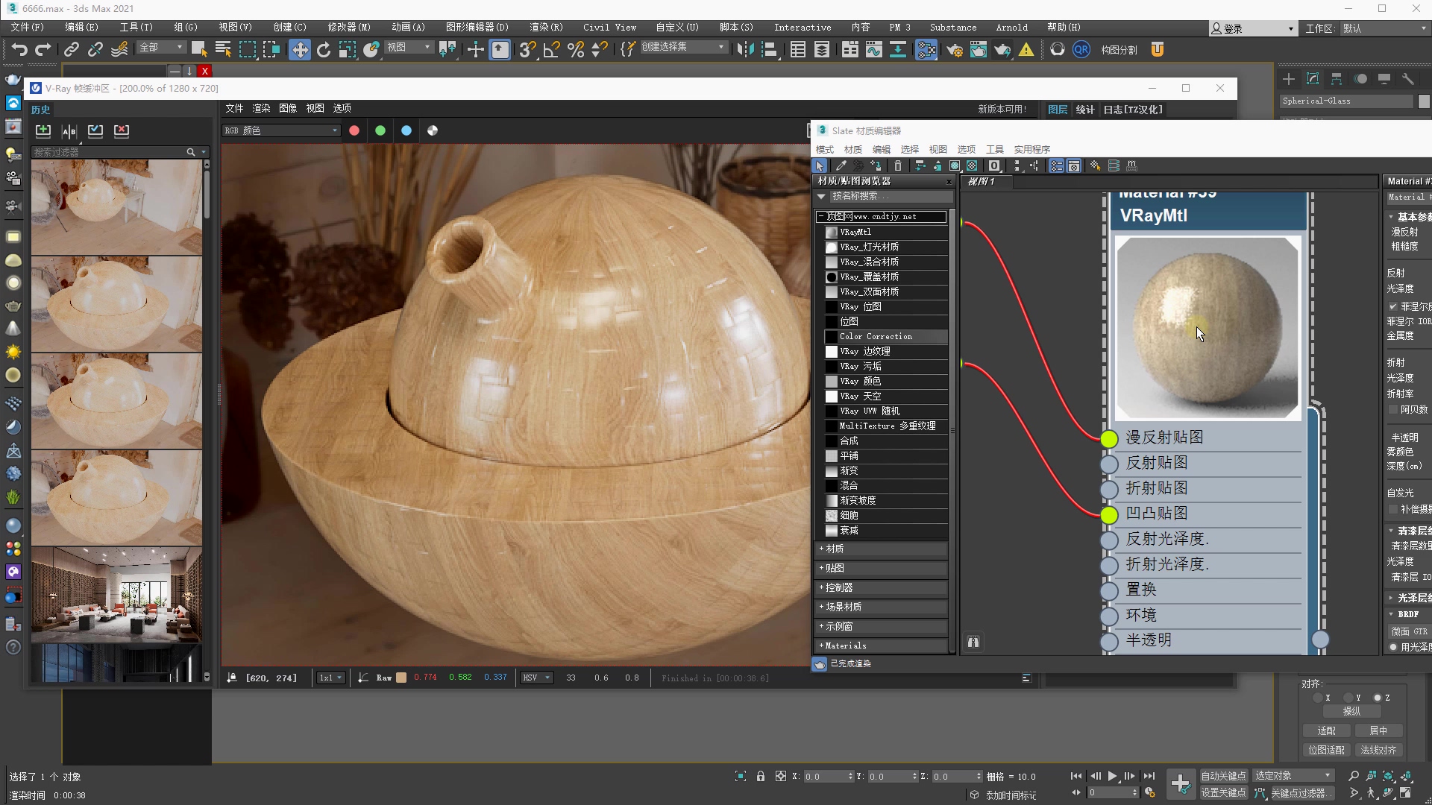The height and width of the screenshot is (805, 1432).
Task: Click the Raw color swatch in status bar
Action: (401, 678)
